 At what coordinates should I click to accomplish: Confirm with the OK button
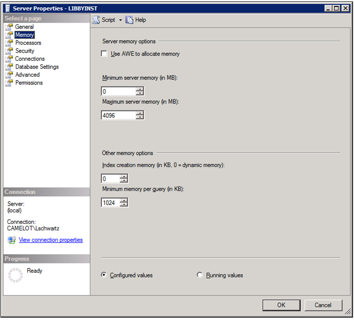click(281, 305)
